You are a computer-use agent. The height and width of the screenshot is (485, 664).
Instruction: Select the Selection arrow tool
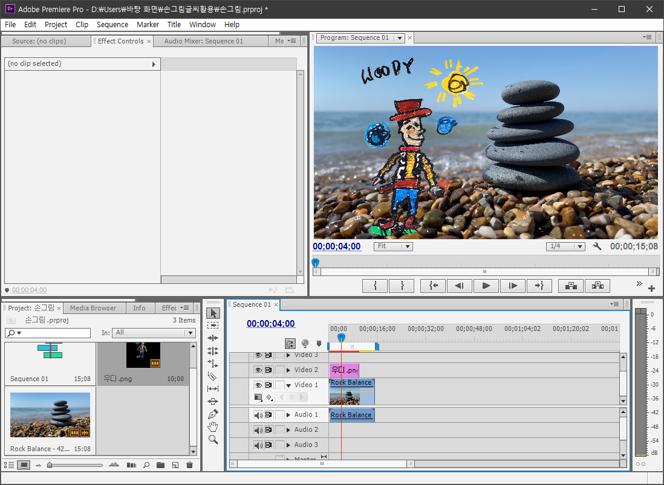(213, 313)
